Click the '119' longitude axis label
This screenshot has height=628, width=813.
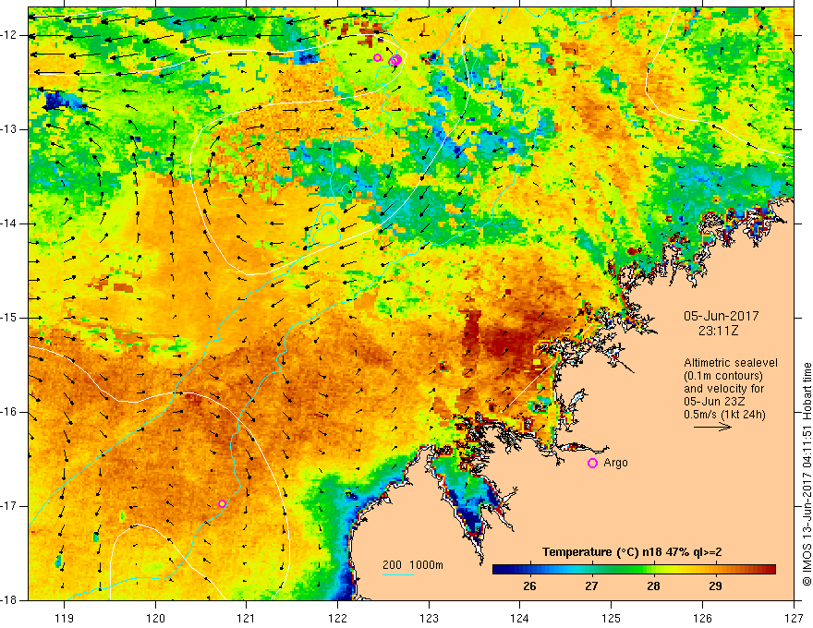point(65,618)
